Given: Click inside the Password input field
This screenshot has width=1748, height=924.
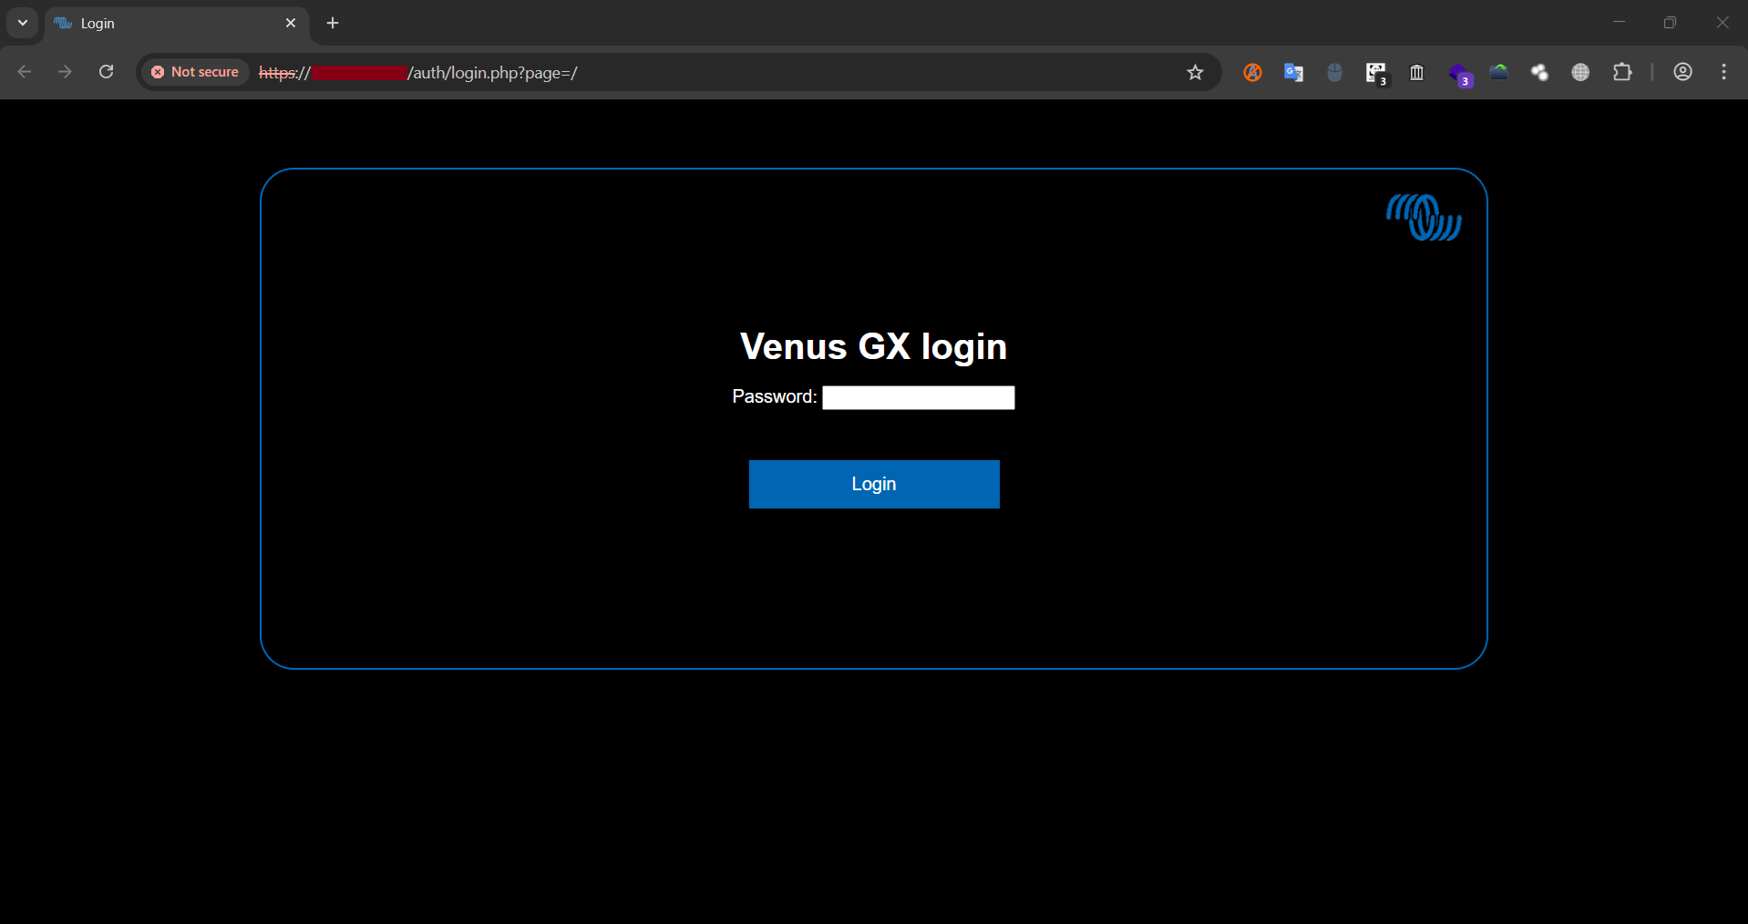Looking at the screenshot, I should (918, 397).
